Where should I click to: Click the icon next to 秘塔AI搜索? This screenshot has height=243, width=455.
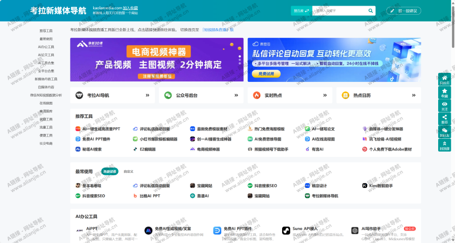click(x=78, y=149)
